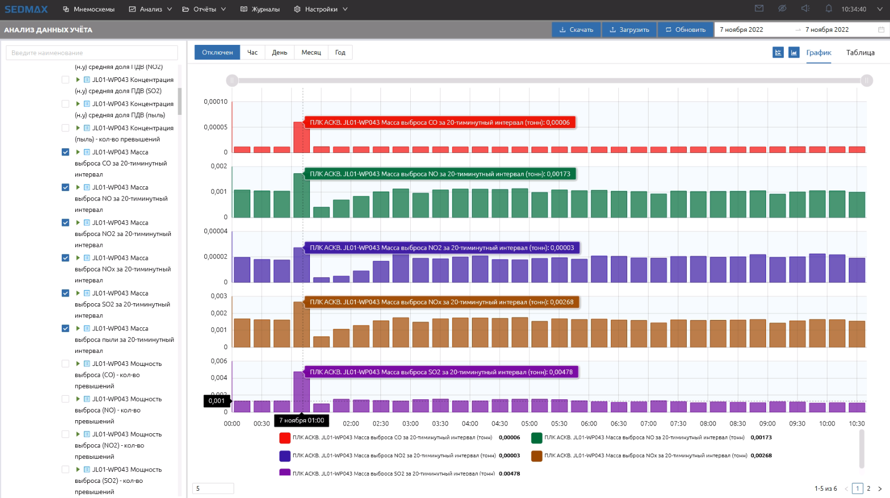This screenshot has width=890, height=498.
Task: Expand the Анализ dropdown menu
Action: tap(151, 9)
